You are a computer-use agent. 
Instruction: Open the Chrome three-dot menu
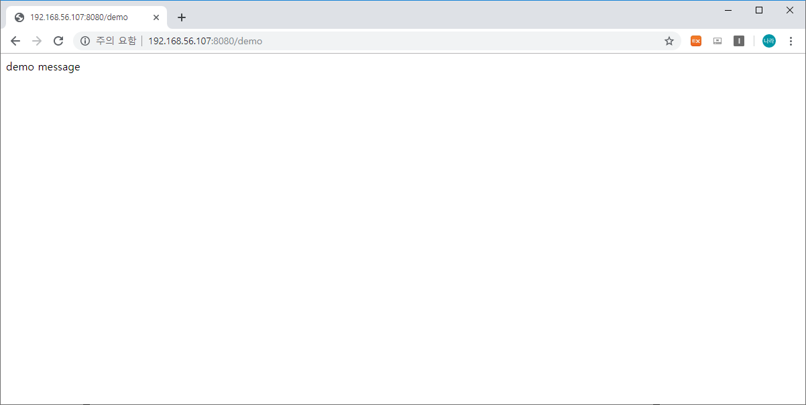(791, 41)
